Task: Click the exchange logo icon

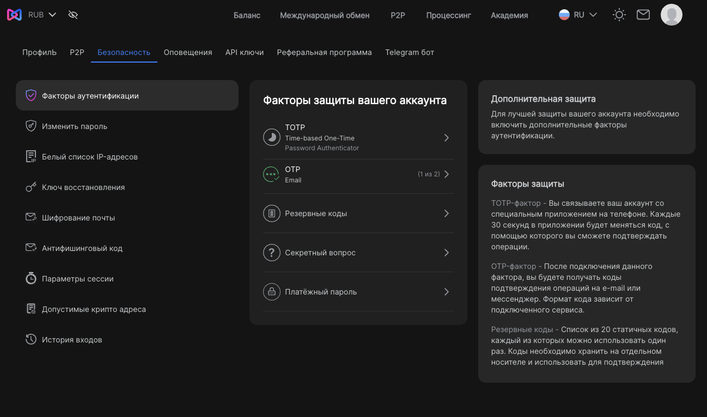Action: 14,15
